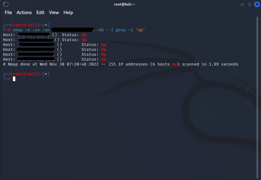Open the Edit menu
This screenshot has height=180, width=261.
click(x=40, y=13)
